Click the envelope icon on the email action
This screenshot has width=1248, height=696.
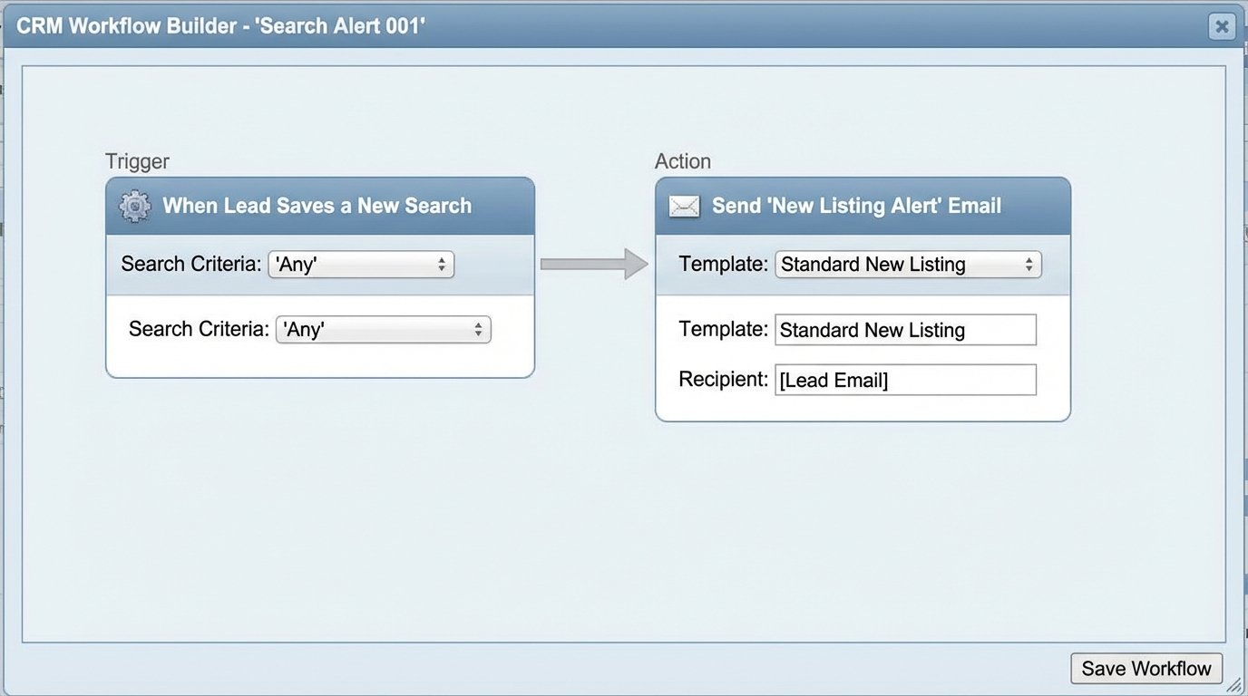(684, 206)
